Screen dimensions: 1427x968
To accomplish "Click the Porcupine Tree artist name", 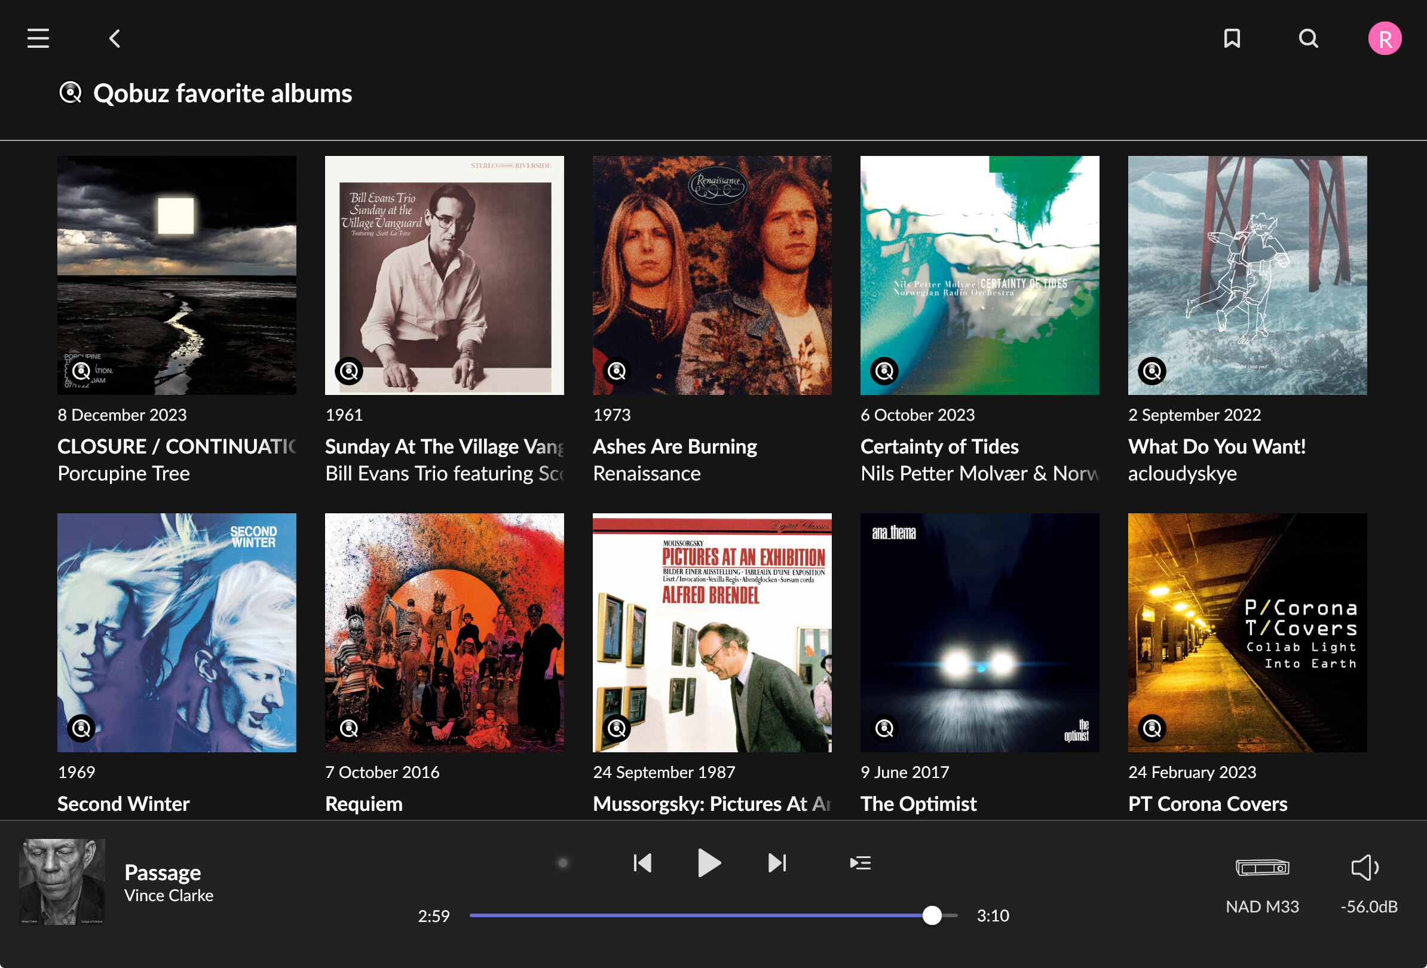I will coord(124,473).
